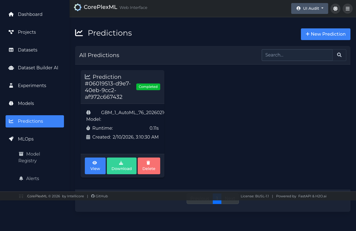Toggle the light/dark theme button

tap(335, 9)
